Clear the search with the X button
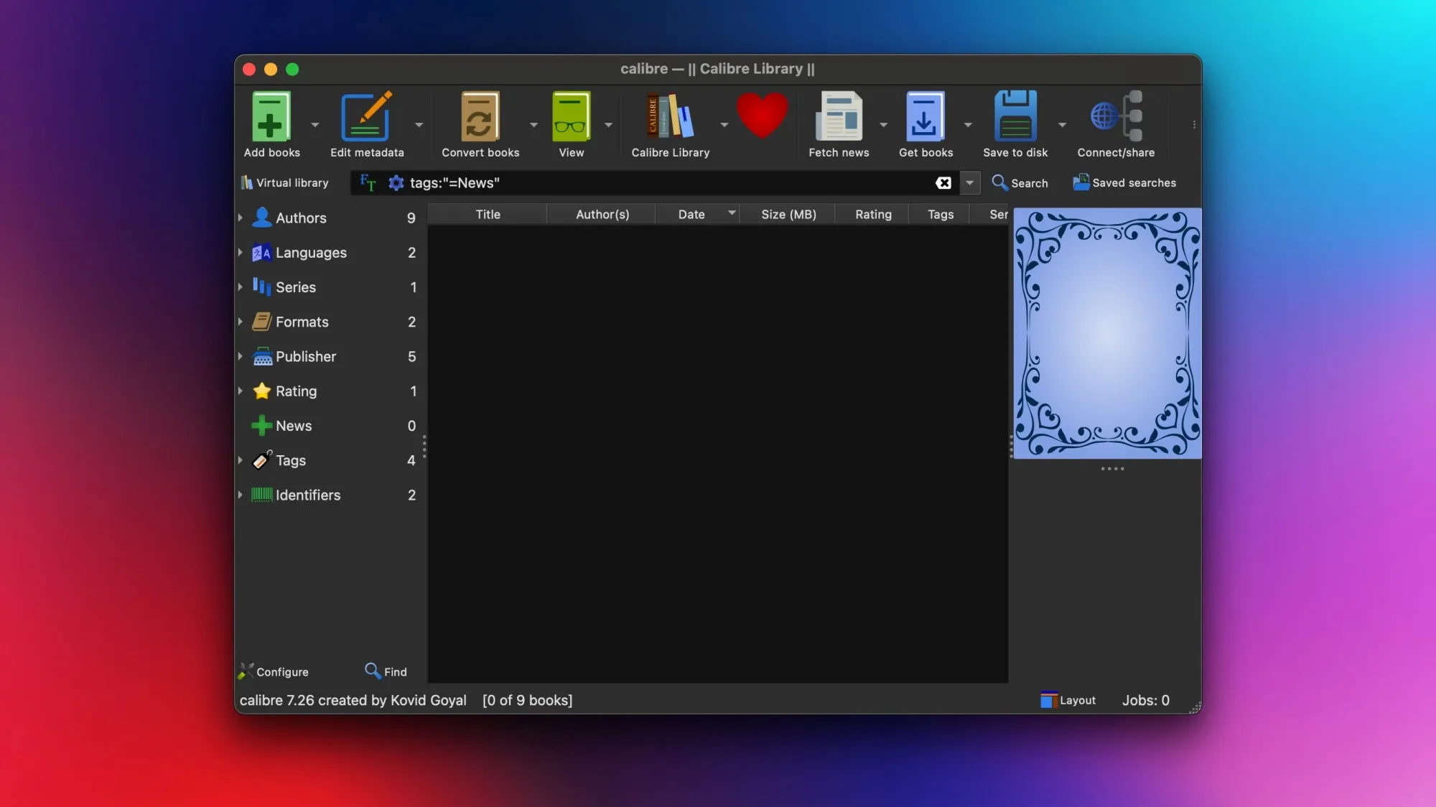Viewport: 1436px width, 807px height. [x=943, y=183]
